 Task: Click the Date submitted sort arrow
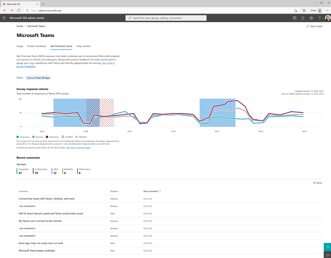tap(160, 191)
